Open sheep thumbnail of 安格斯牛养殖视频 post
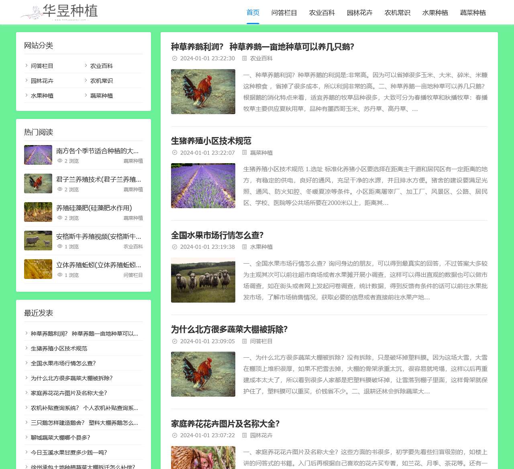This screenshot has height=469, width=514. 38,240
